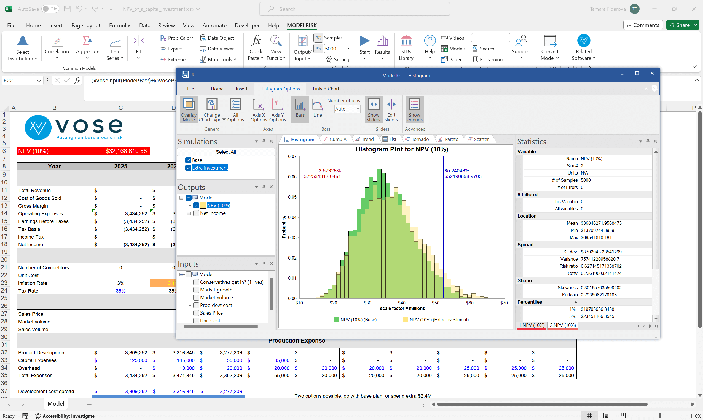Uncheck the NPV (10%) output
The width and height of the screenshot is (703, 420).
click(x=196, y=205)
